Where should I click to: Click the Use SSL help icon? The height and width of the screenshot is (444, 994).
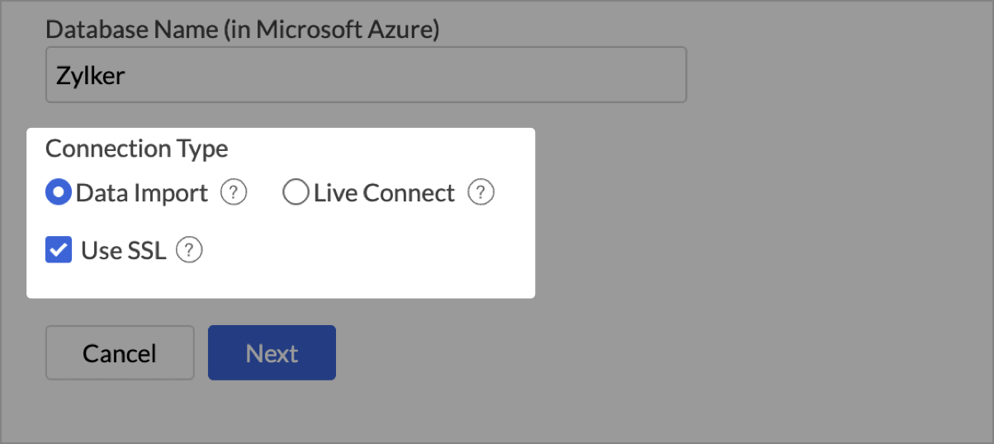coord(190,250)
